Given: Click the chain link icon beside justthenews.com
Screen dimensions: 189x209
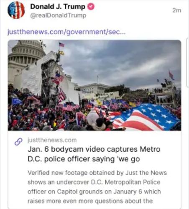Looking at the screenshot, I should pos(18,142).
